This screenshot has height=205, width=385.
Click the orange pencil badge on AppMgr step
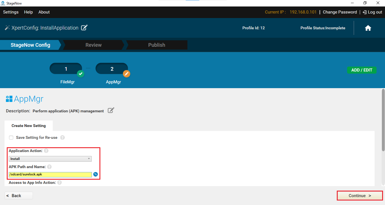pos(127,74)
